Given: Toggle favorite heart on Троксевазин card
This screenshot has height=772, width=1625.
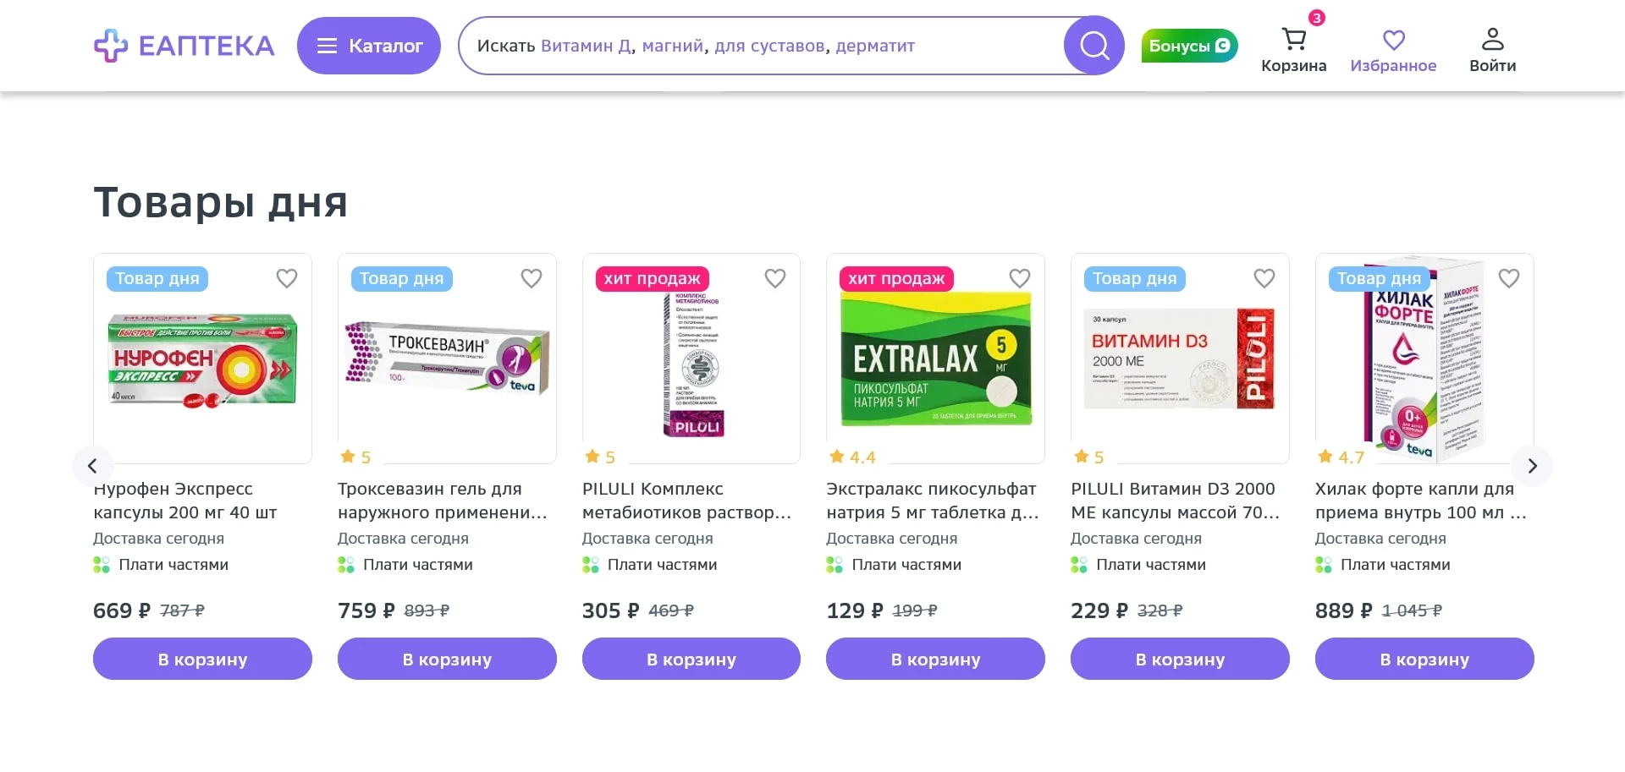Looking at the screenshot, I should pos(532,278).
